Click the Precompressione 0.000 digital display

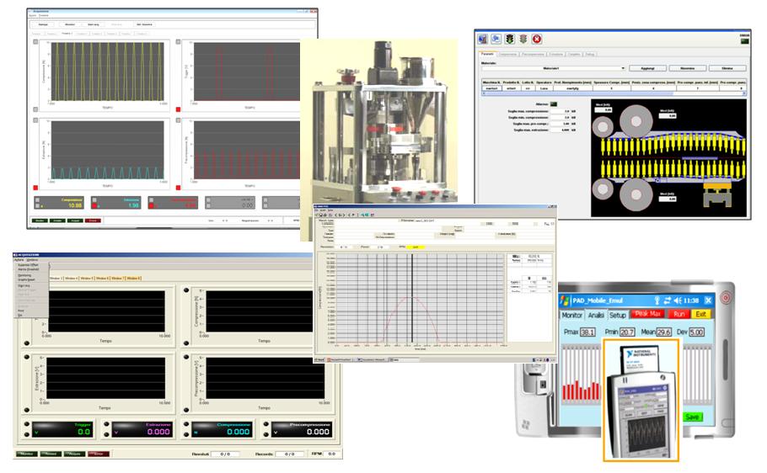[x=302, y=429]
